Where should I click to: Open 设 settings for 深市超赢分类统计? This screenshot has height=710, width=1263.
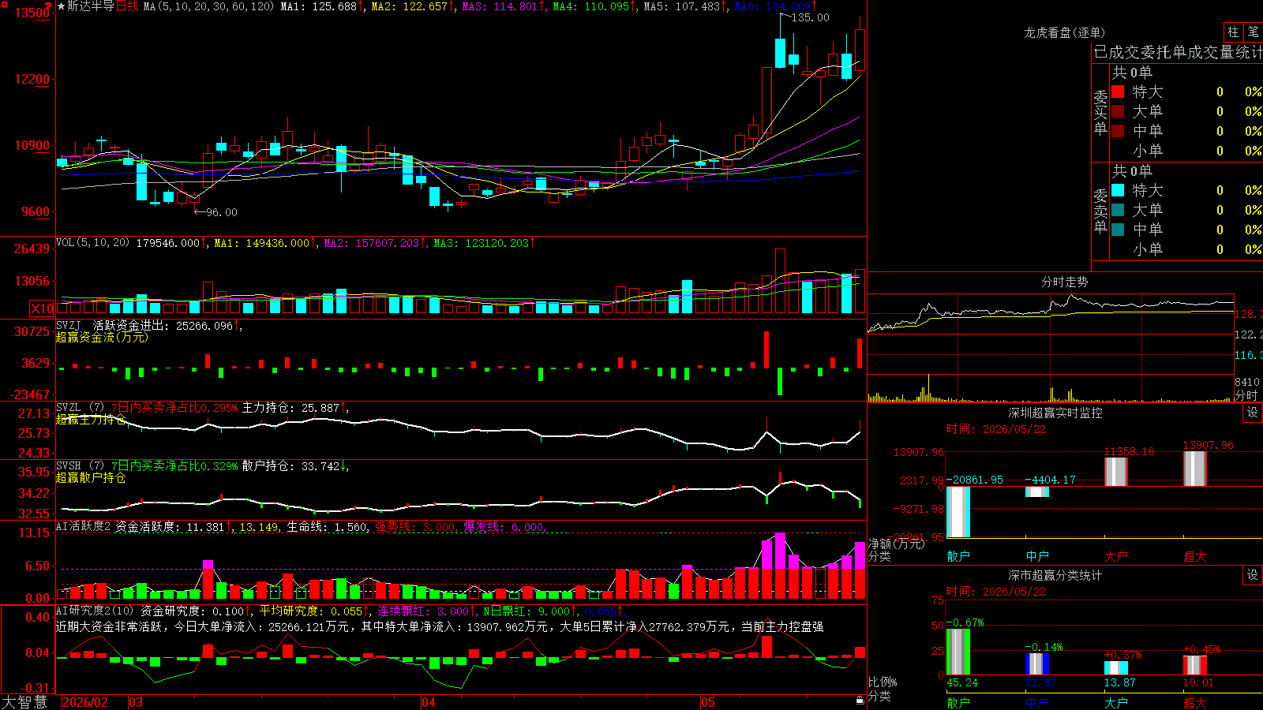click(x=1253, y=575)
